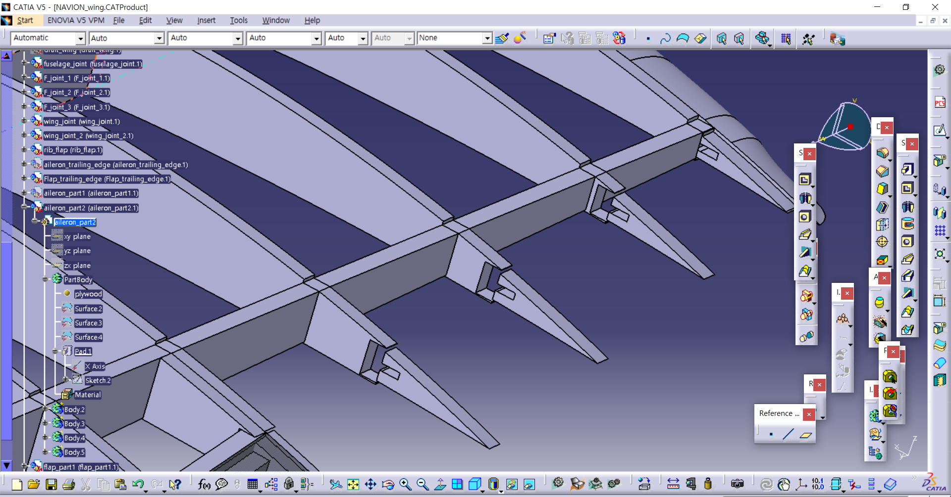Image resolution: width=951 pixels, height=497 pixels.
Task: Expand Sketch.2 node in tree
Action: [x=66, y=380]
